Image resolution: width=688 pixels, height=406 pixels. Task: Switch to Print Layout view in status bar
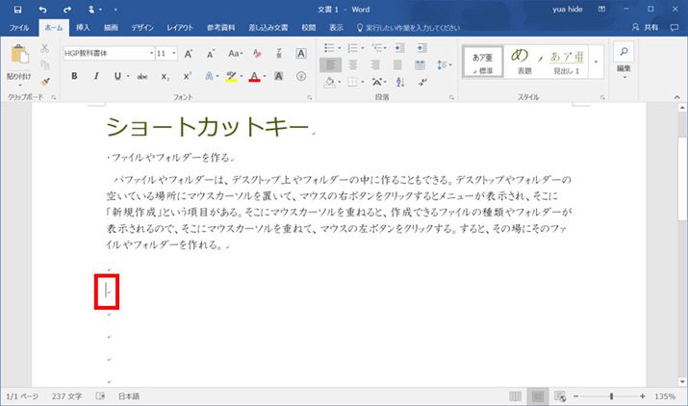tap(537, 396)
